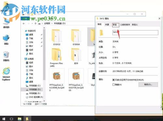Open the 网络 network desktop icon
The height and width of the screenshot is (121, 163).
pos(6,40)
